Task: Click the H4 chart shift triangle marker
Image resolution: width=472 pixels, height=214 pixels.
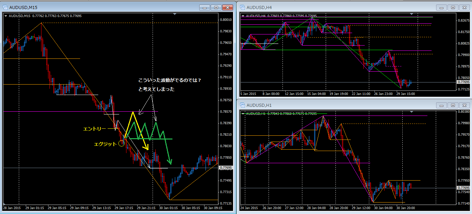Action: (411, 14)
